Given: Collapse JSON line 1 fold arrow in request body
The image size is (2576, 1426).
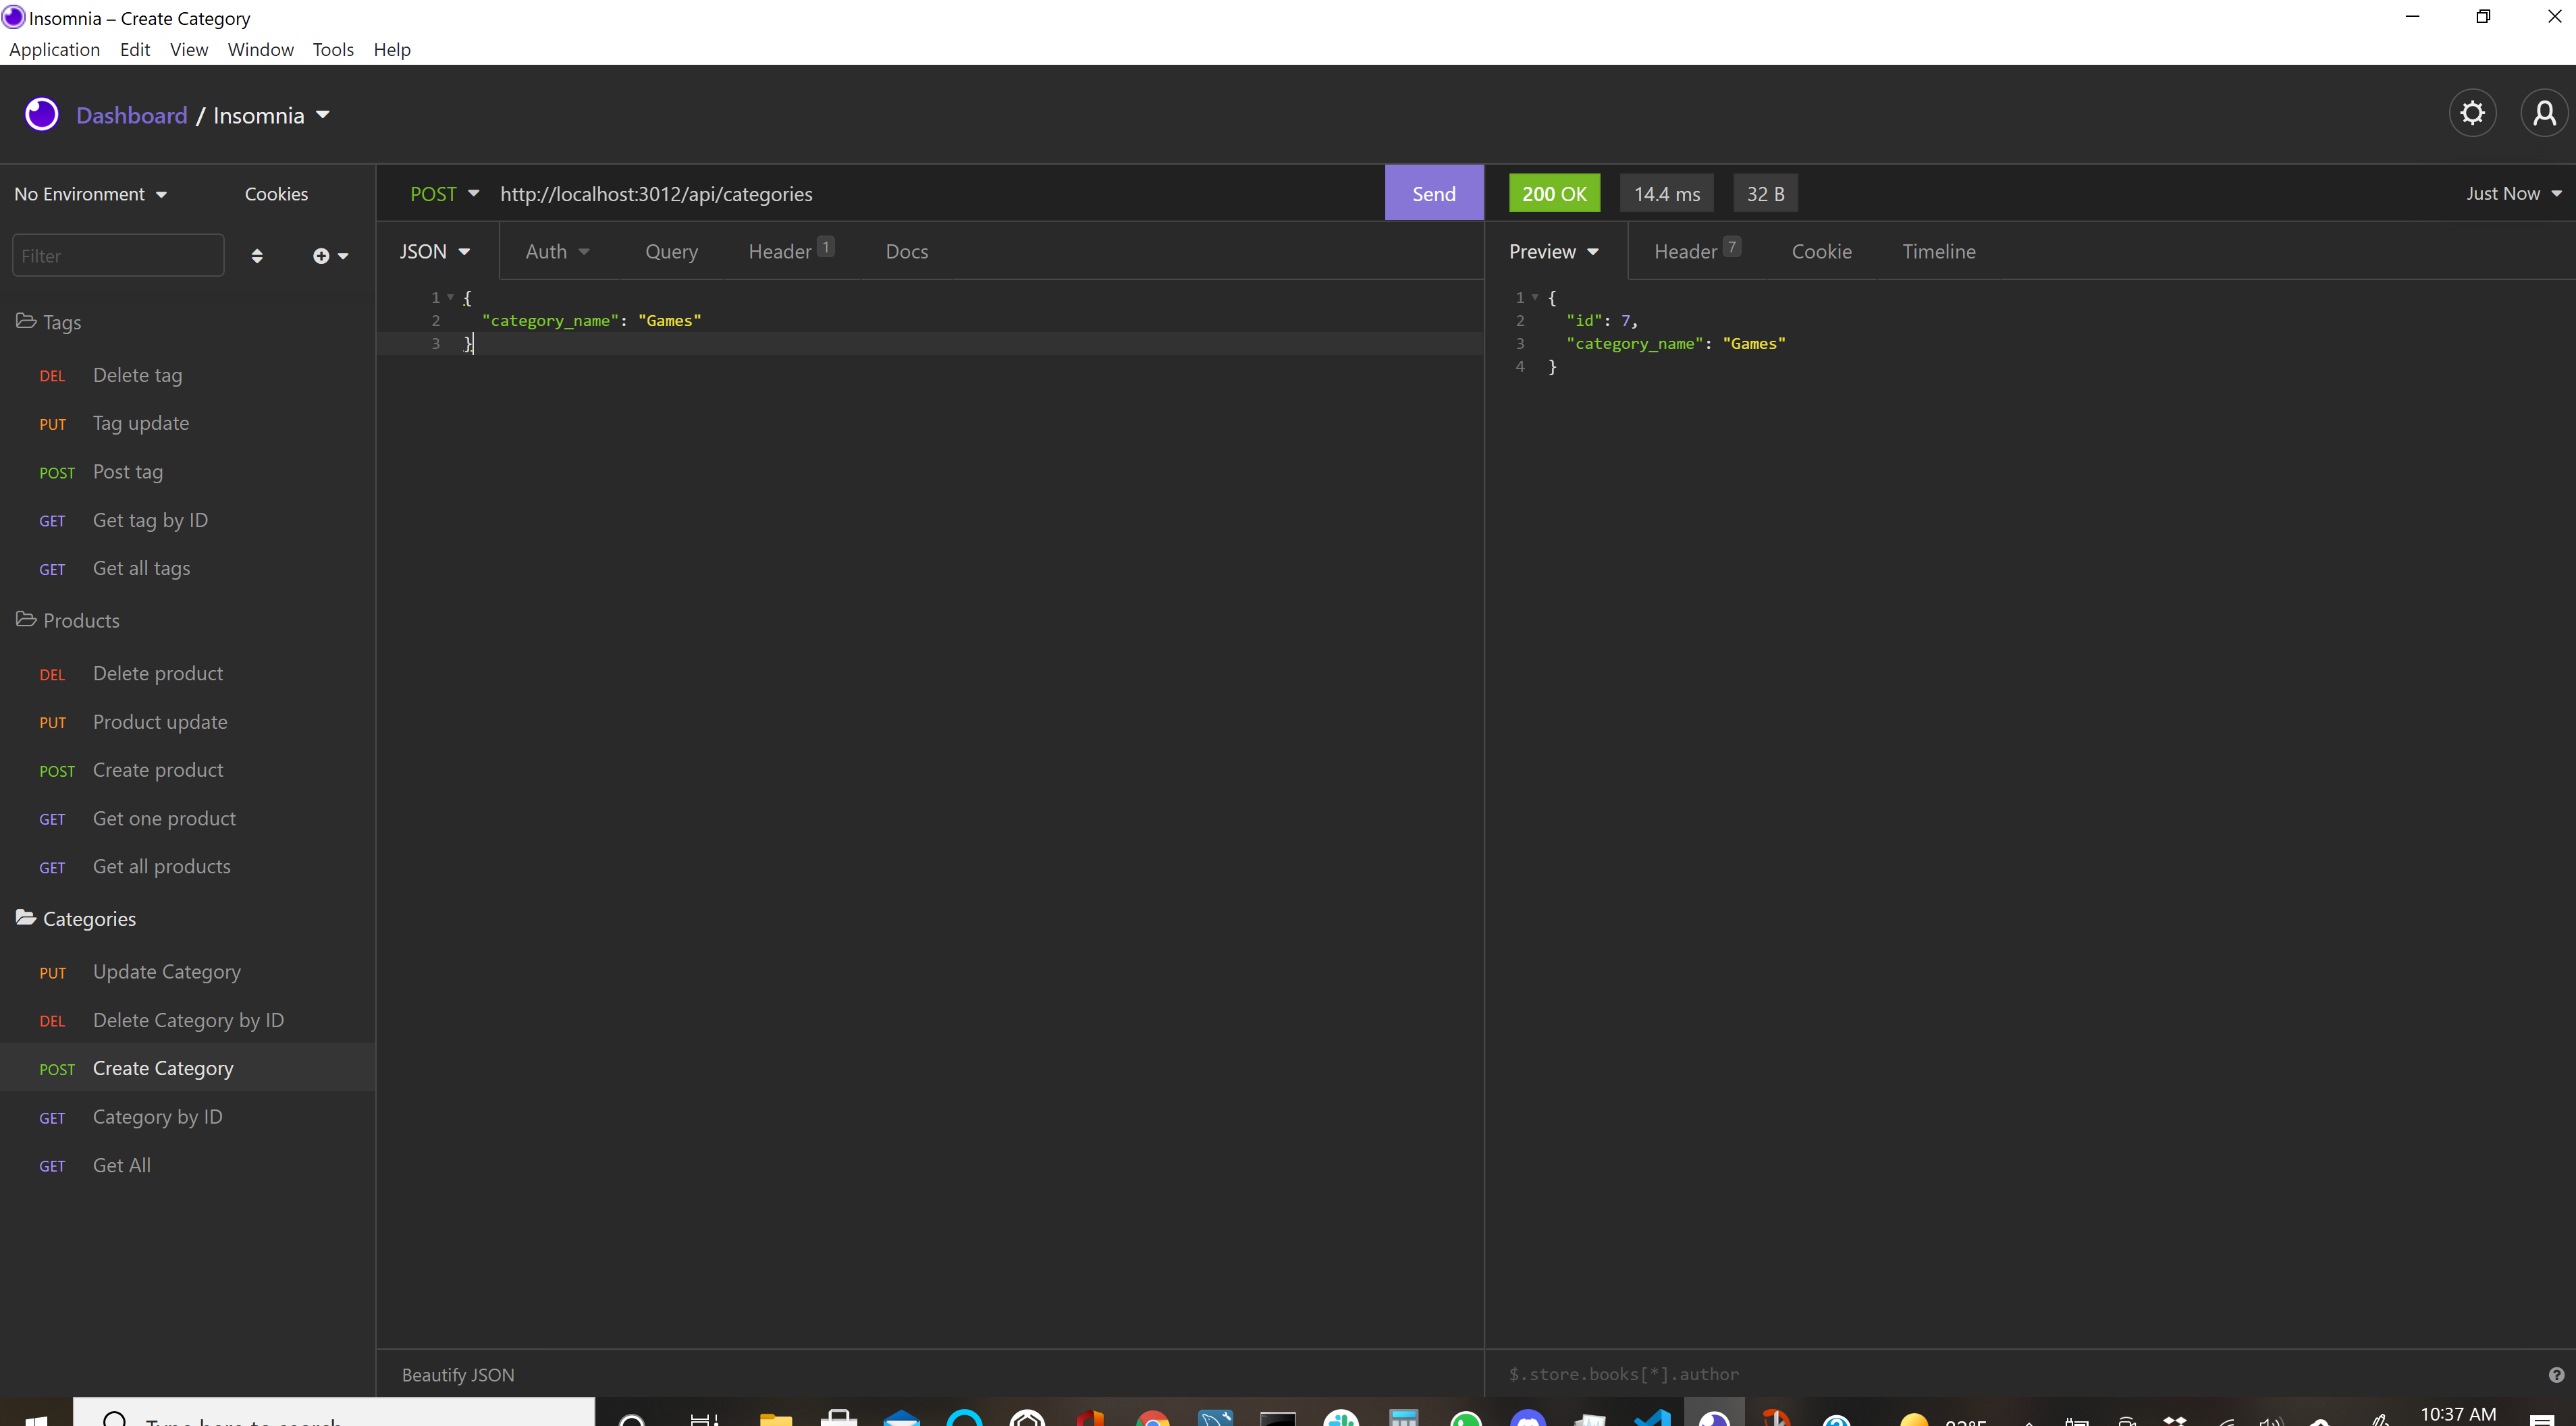Looking at the screenshot, I should point(451,297).
